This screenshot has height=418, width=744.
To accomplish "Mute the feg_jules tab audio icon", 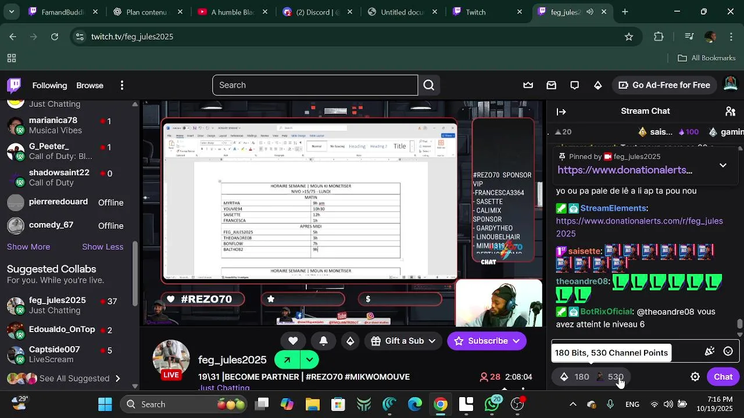I will point(590,12).
